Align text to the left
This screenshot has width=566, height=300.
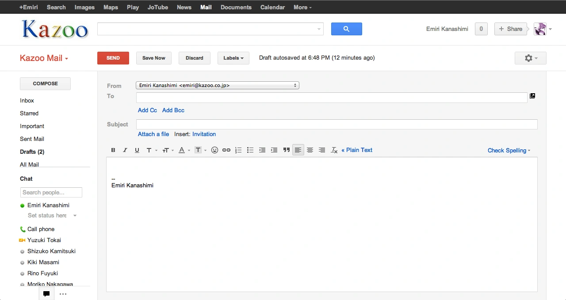click(298, 150)
